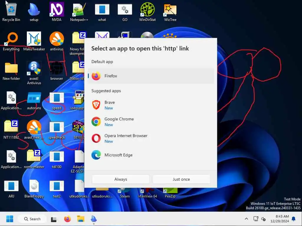Open the NT111892 archive icon
302x226 pixels.
point(11,130)
